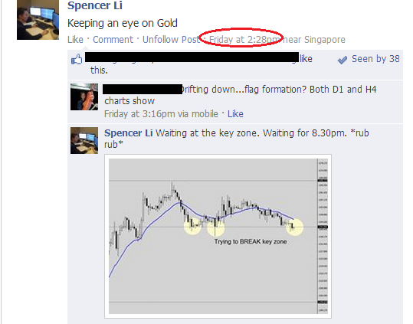Like the Keeping an eye on Gold post
The height and width of the screenshot is (324, 413).
pos(75,40)
